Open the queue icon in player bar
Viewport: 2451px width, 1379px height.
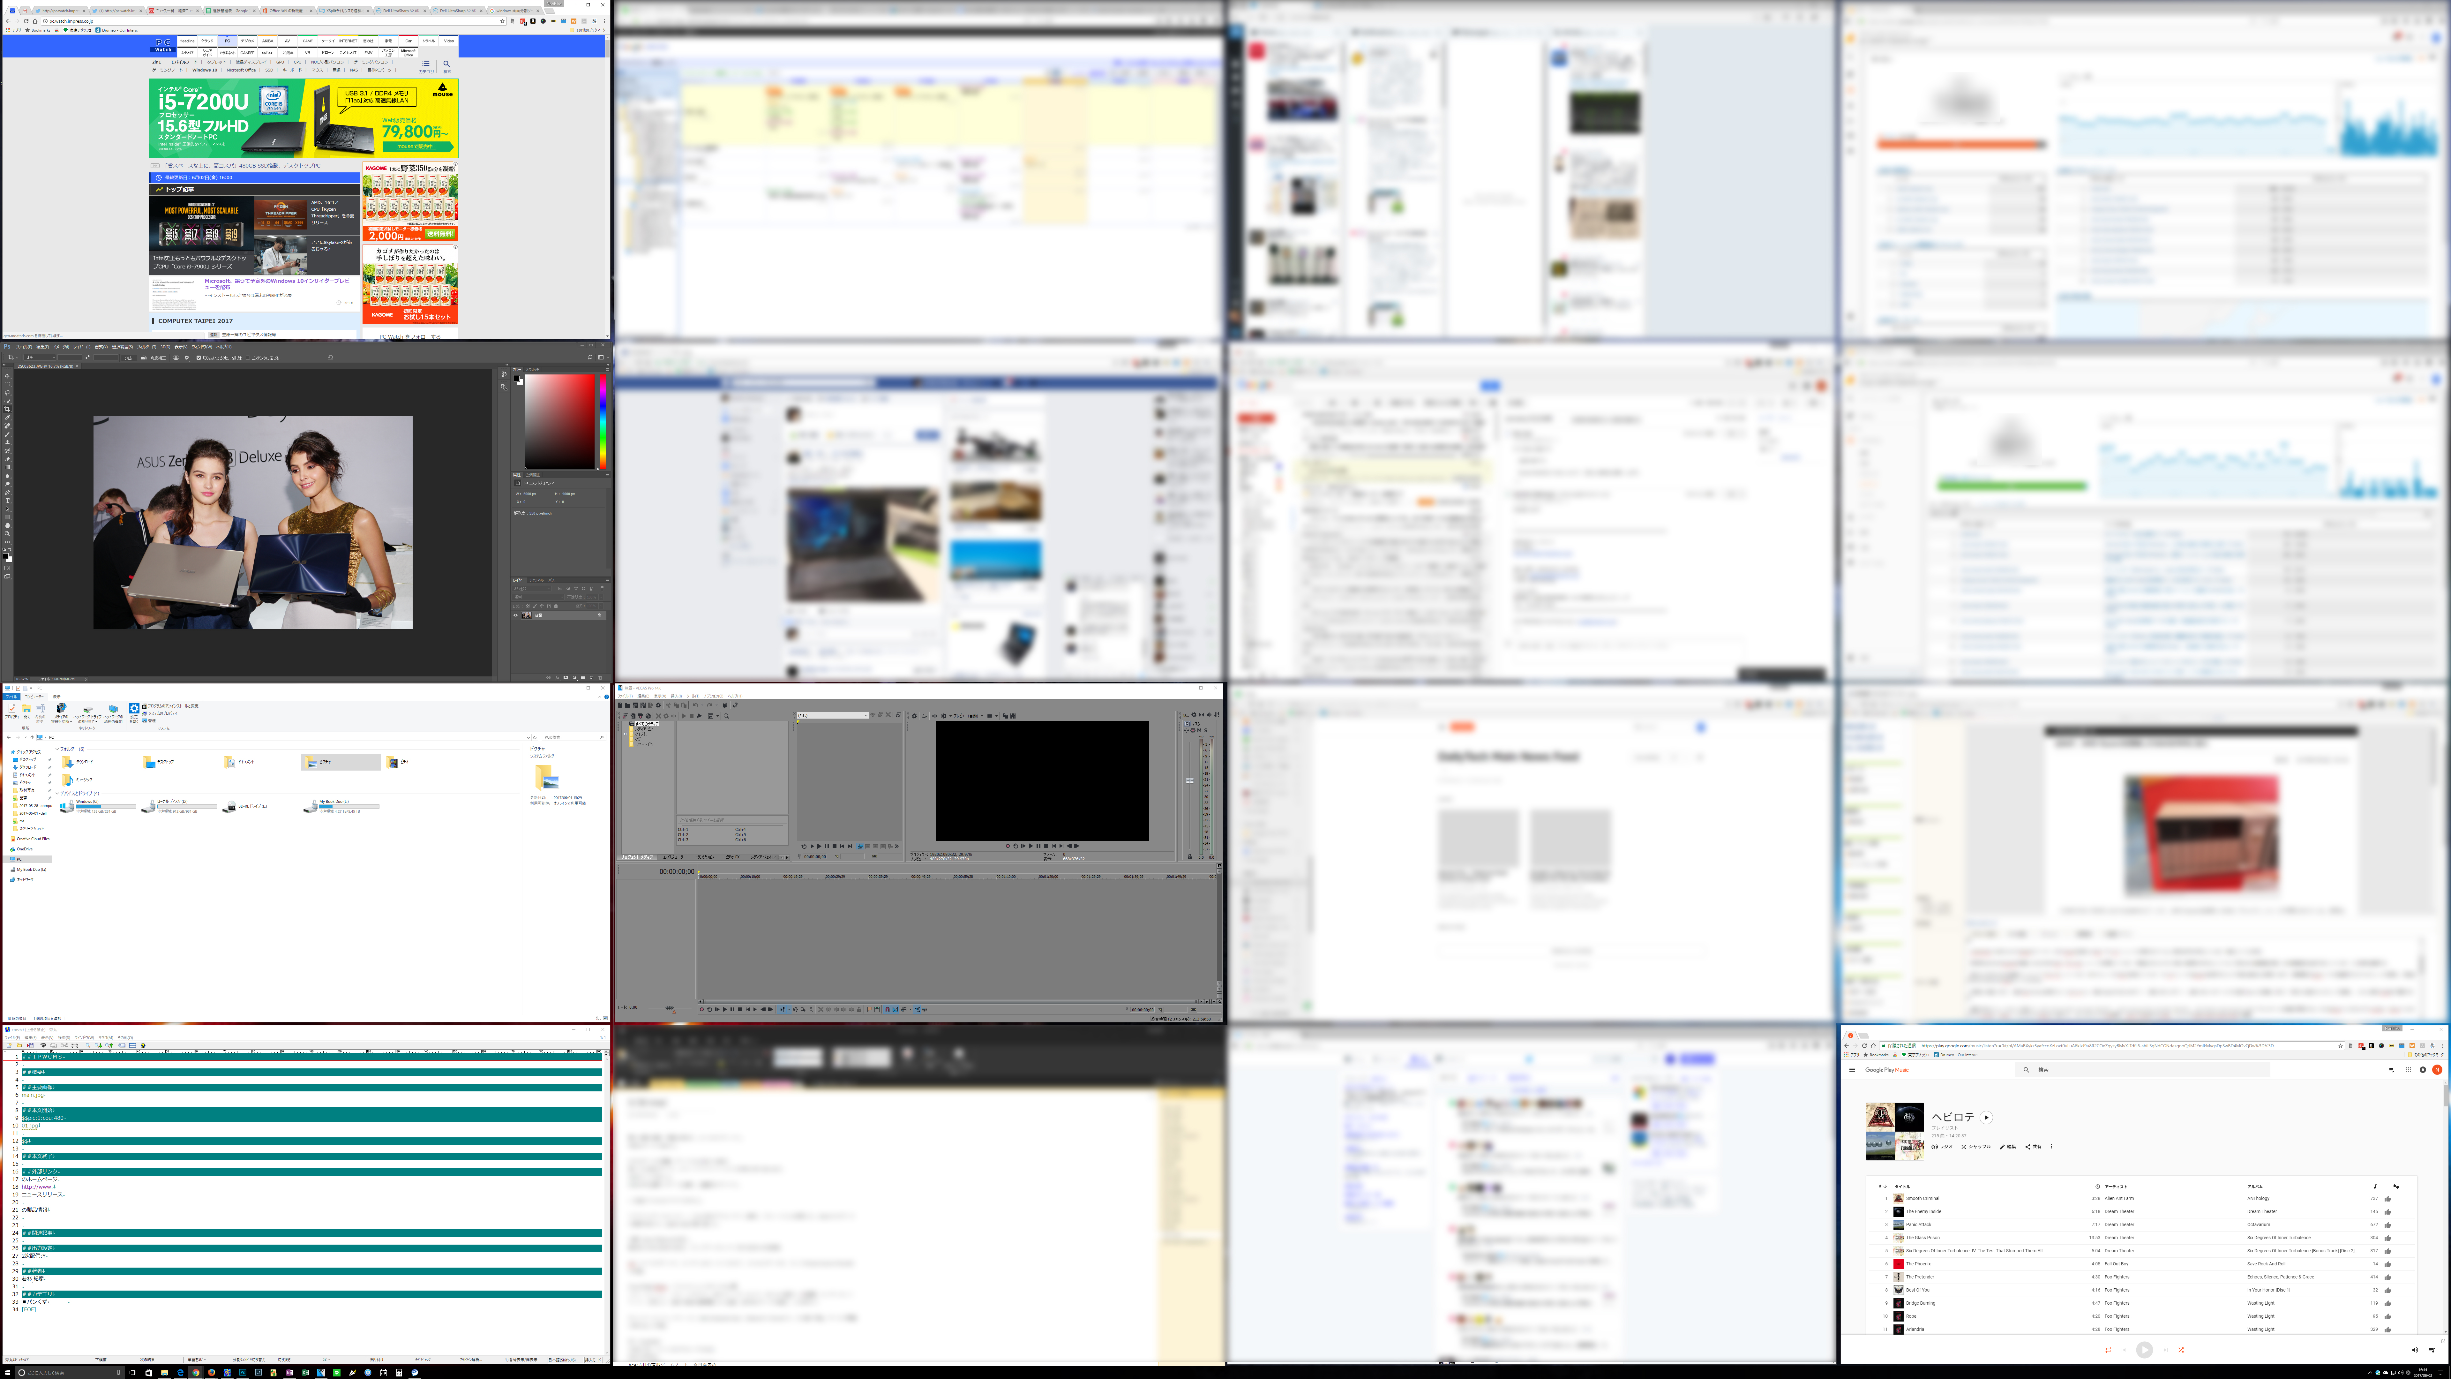(x=2432, y=1351)
